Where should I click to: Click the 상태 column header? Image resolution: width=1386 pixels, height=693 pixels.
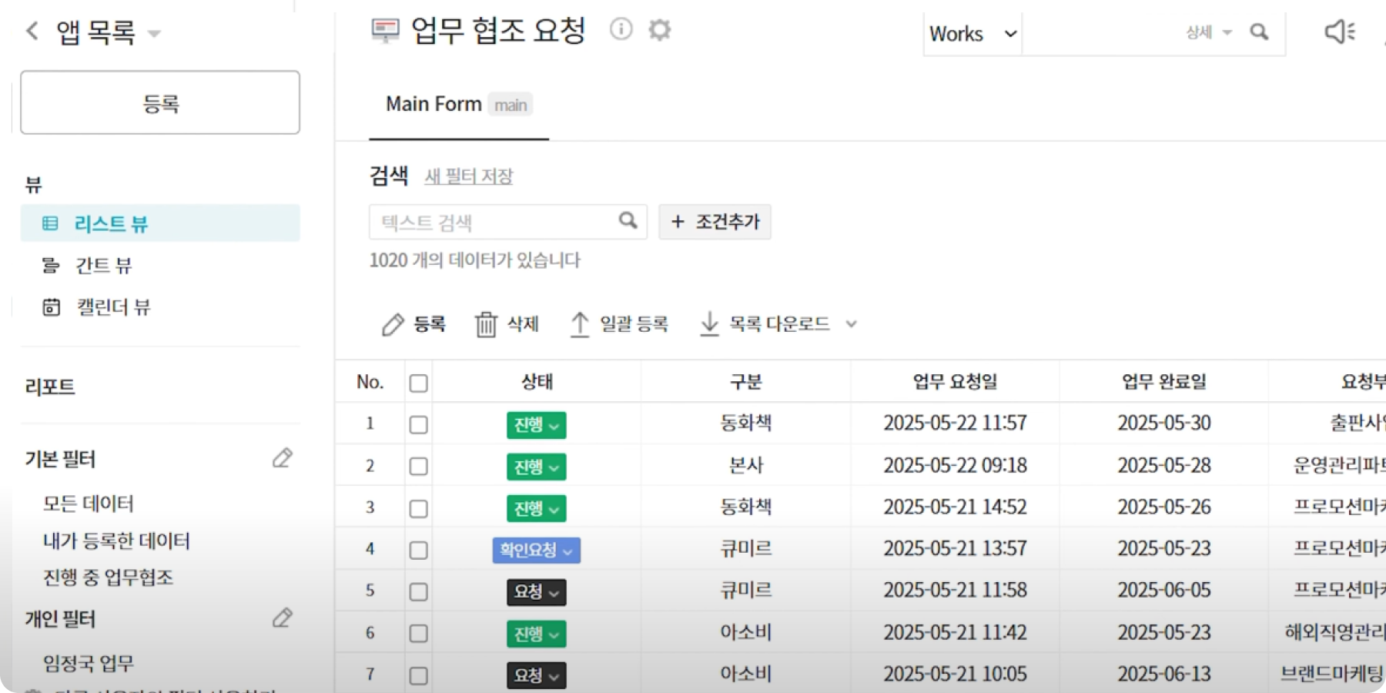[537, 381]
